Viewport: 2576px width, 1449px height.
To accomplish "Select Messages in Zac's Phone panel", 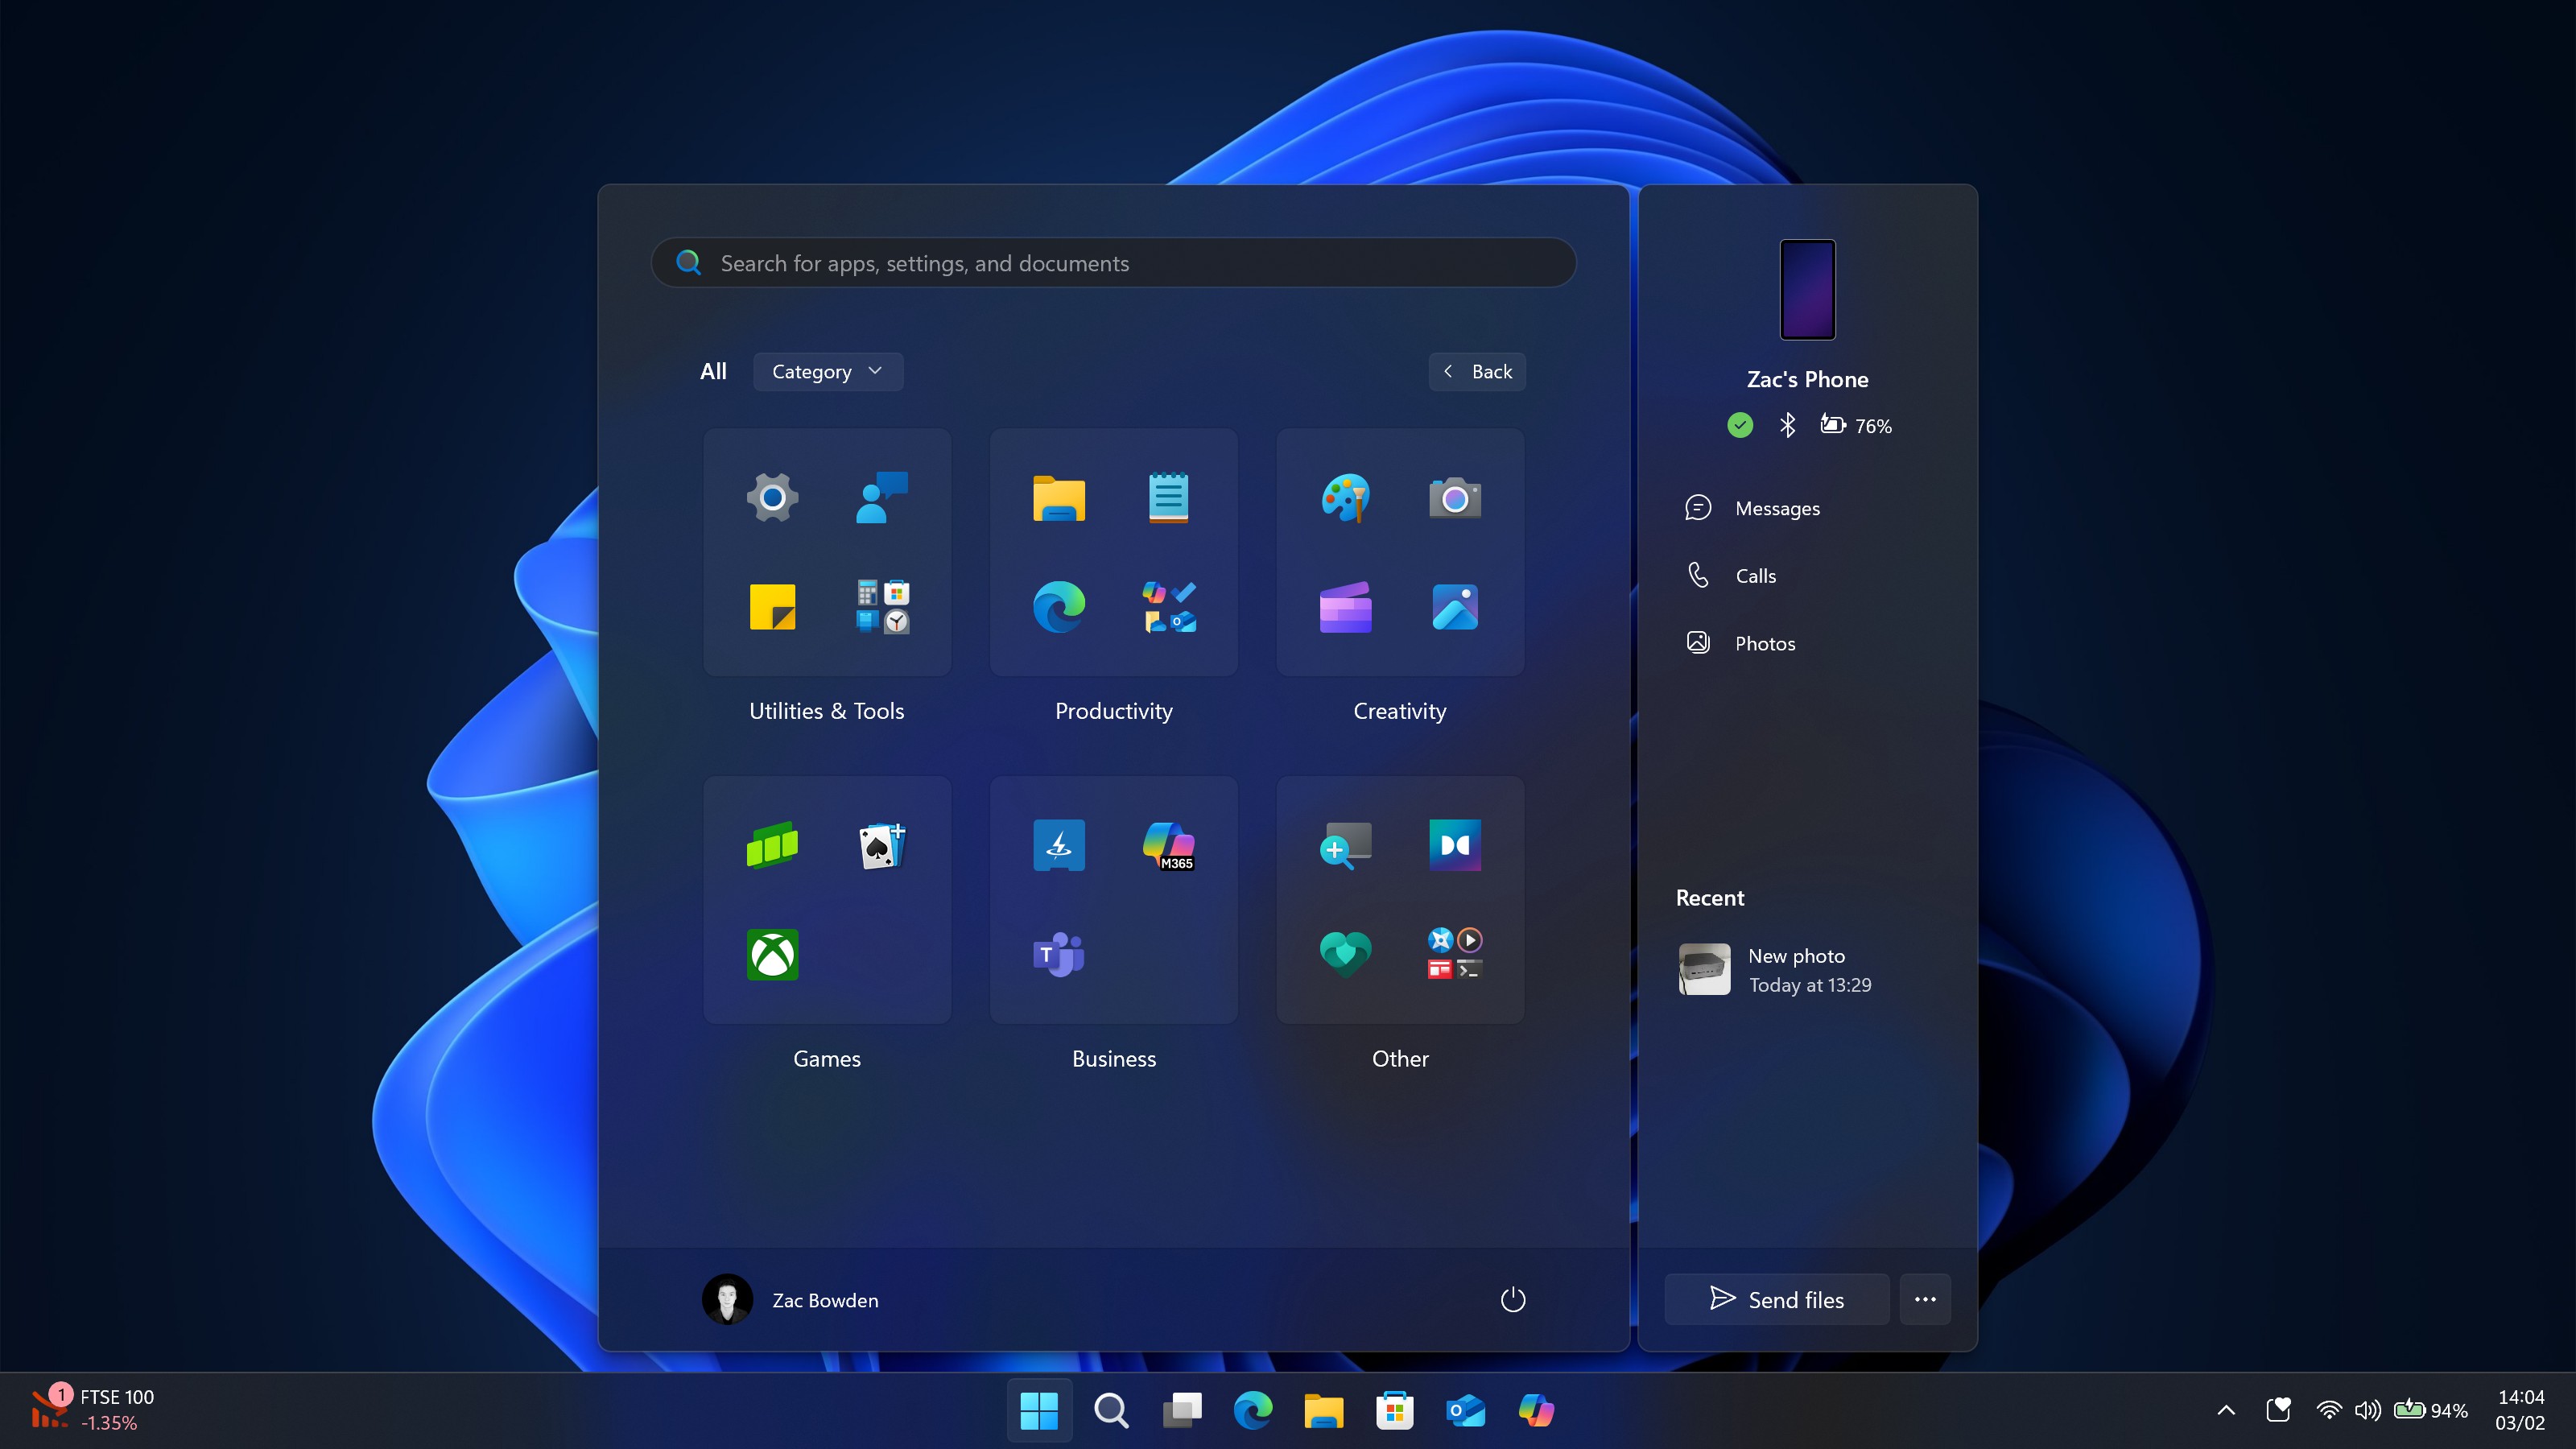I will (1777, 507).
